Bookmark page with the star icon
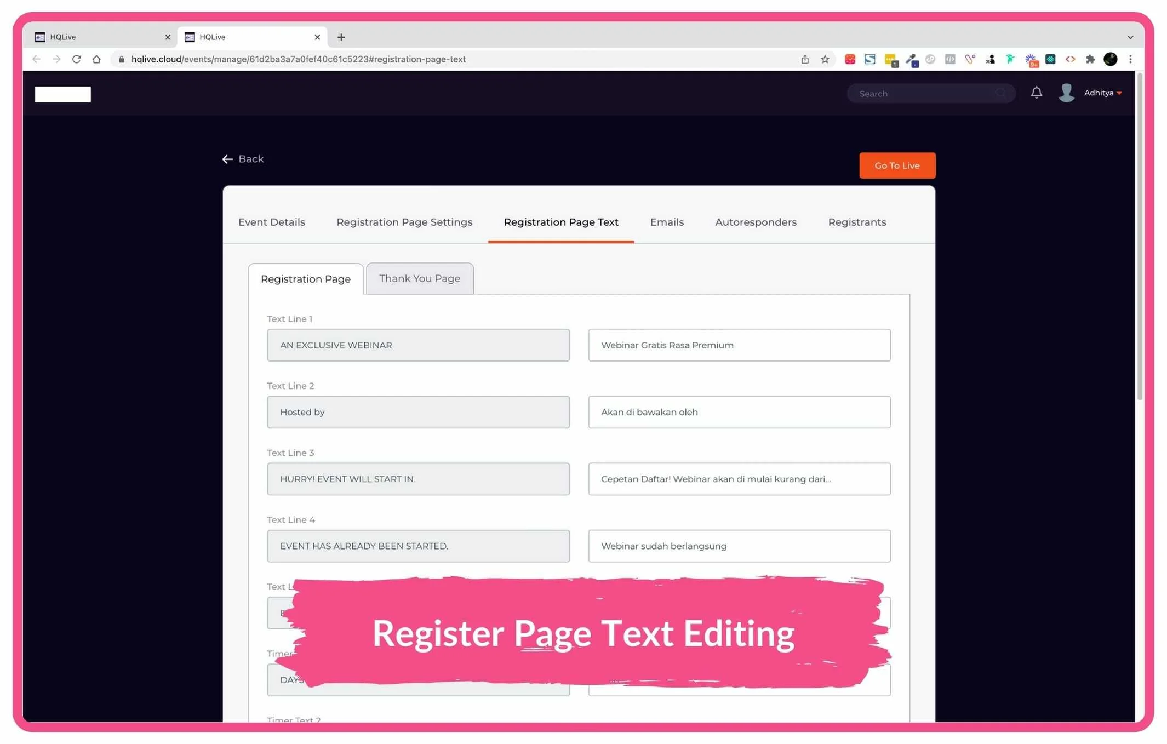The height and width of the screenshot is (744, 1167). (x=825, y=59)
